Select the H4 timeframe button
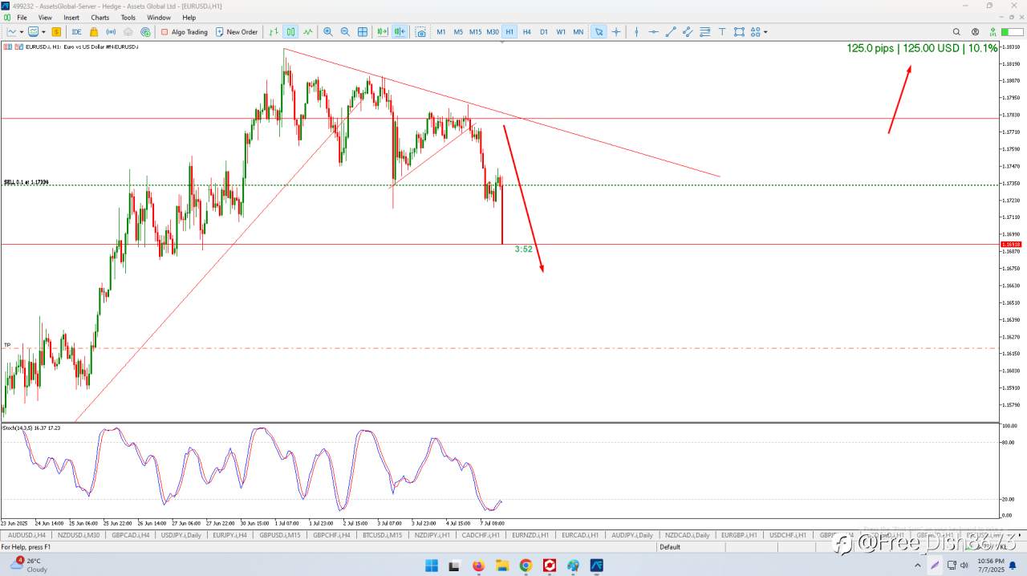 [x=526, y=32]
